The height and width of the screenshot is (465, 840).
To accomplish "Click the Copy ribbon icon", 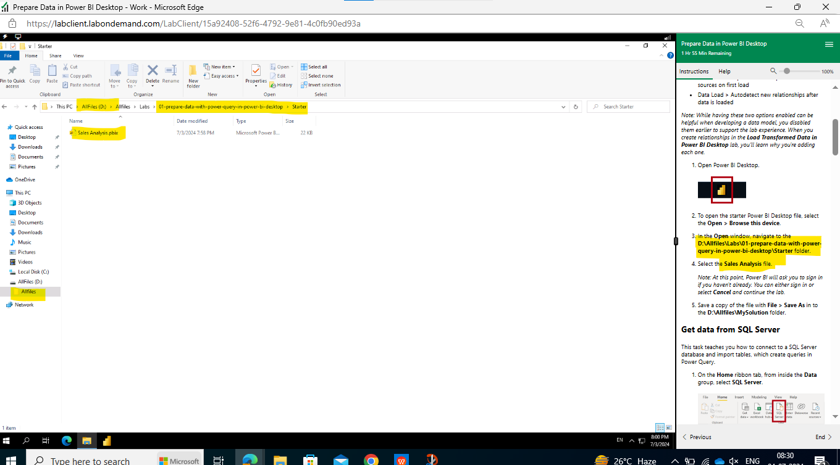I will click(35, 71).
